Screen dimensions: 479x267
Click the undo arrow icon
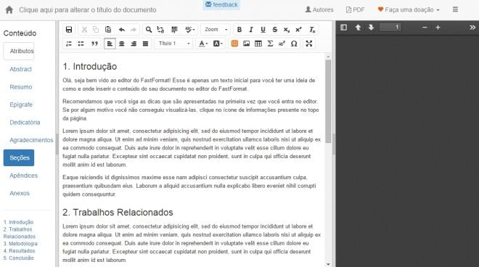tap(122, 30)
